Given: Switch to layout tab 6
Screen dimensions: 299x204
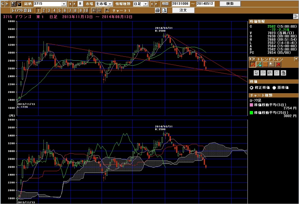Looking at the screenshot, I should click(x=65, y=11).
